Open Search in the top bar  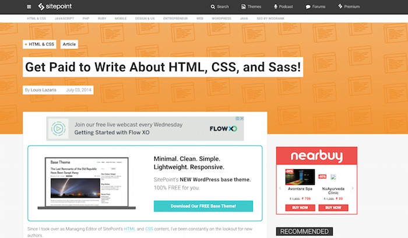[220, 7]
